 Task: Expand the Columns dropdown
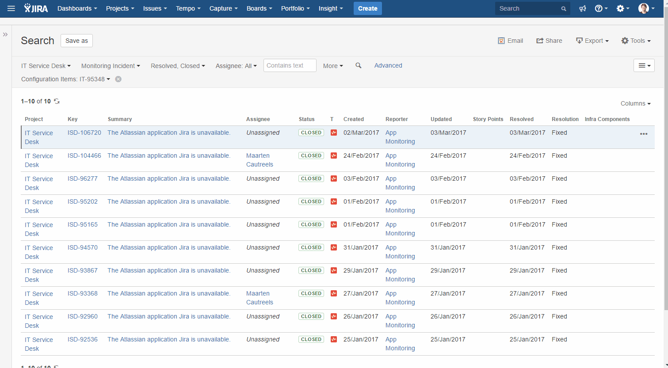[636, 103]
